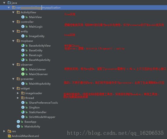Screen dimensions: 167x139
Task: Select the BaseApp file name
Action: (x=31, y=122)
